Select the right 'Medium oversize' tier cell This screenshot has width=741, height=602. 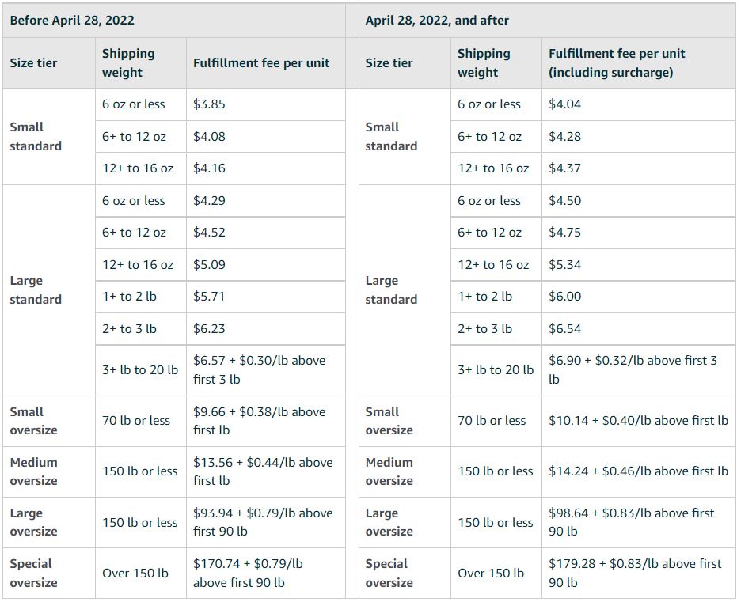pyautogui.click(x=389, y=471)
